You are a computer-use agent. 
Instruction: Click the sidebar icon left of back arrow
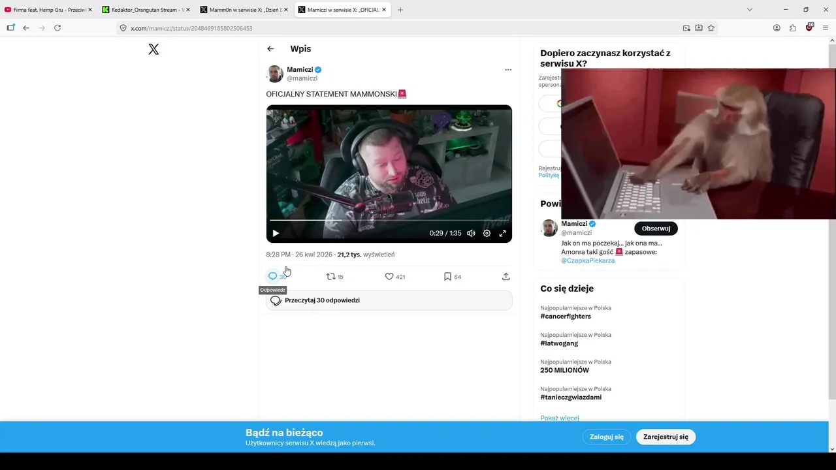(10, 28)
